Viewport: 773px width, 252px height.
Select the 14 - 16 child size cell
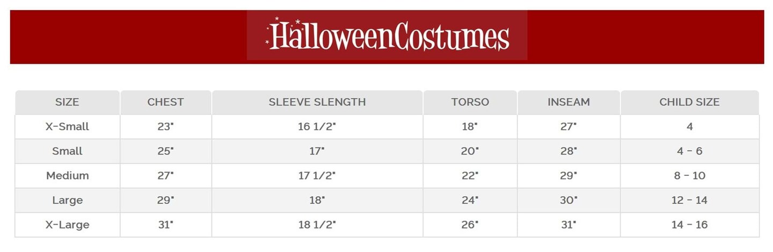[x=689, y=225]
